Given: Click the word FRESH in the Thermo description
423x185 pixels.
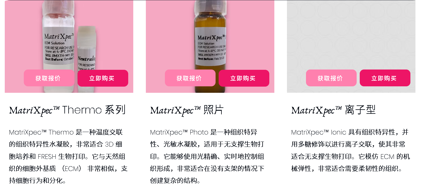Looking at the screenshot, I should pyautogui.click(x=47, y=156).
